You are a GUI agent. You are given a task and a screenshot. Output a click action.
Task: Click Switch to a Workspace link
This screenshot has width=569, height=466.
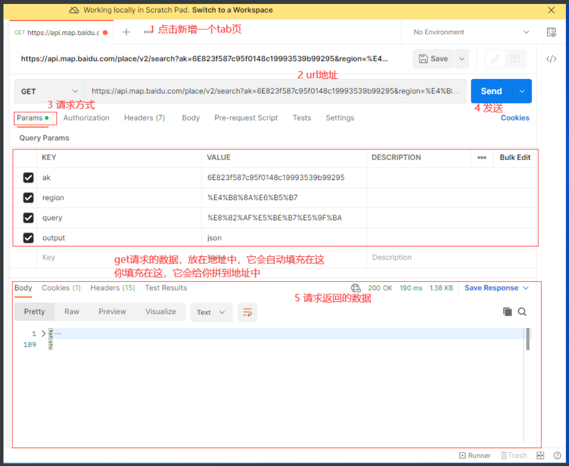[x=232, y=10]
